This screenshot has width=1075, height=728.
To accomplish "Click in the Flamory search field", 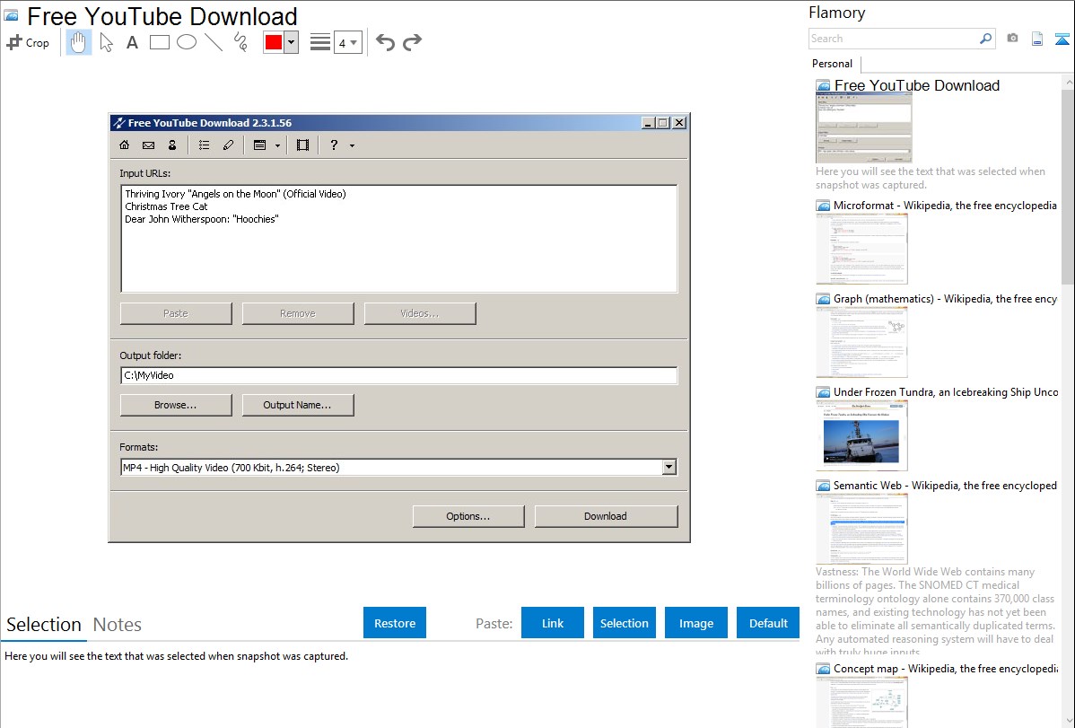I will (893, 39).
